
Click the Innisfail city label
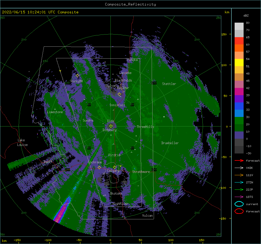click(117, 105)
